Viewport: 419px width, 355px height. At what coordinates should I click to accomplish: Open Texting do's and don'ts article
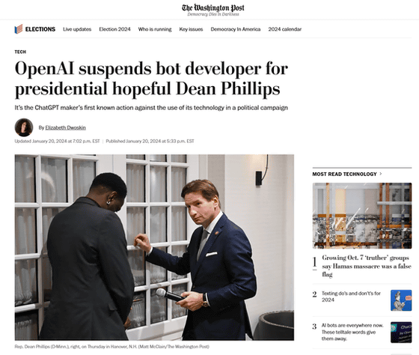[x=351, y=297]
